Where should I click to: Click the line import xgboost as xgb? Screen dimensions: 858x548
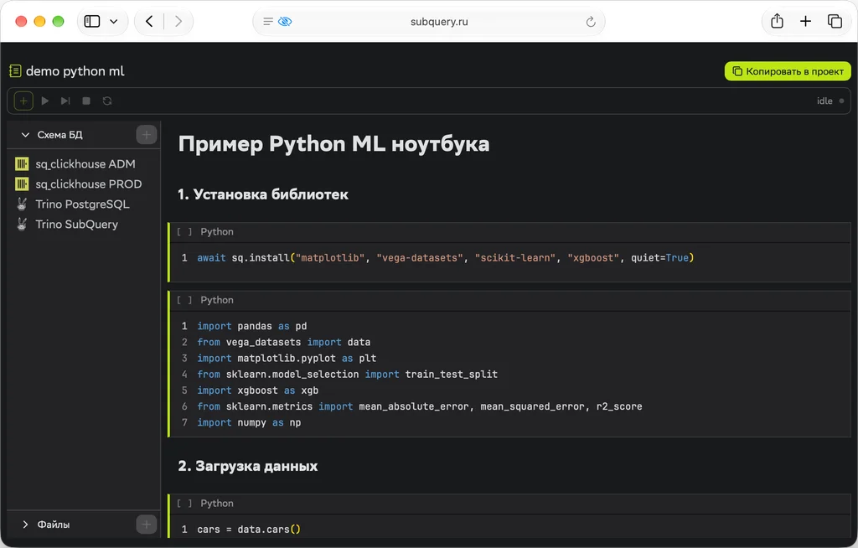[258, 390]
